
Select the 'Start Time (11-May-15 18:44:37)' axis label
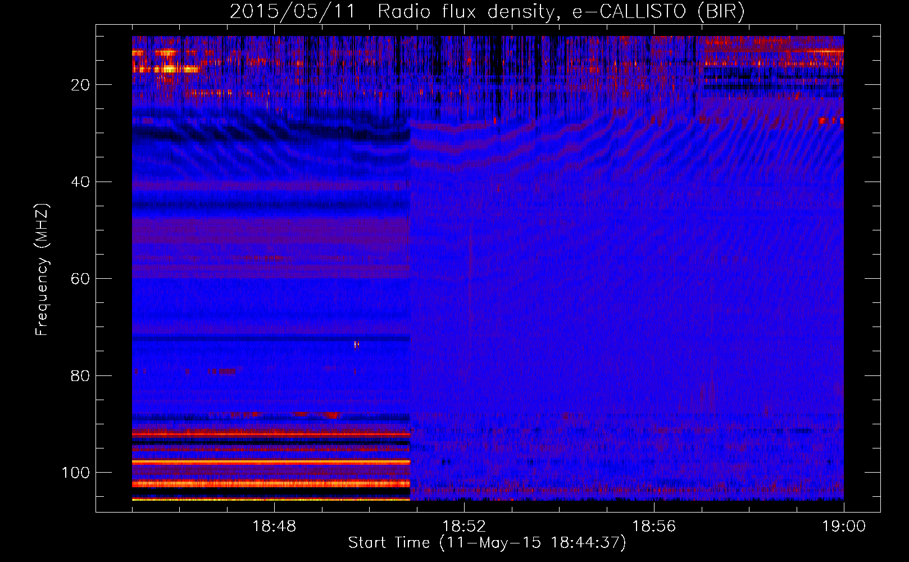pyautogui.click(x=487, y=543)
